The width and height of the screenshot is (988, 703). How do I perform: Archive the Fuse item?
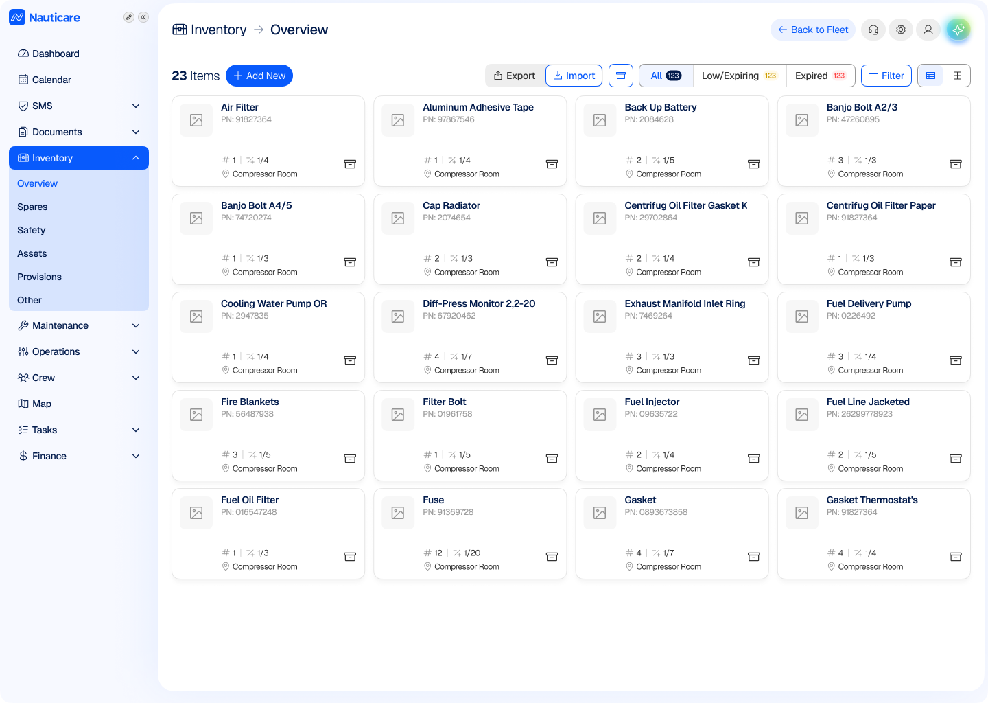[x=552, y=557]
